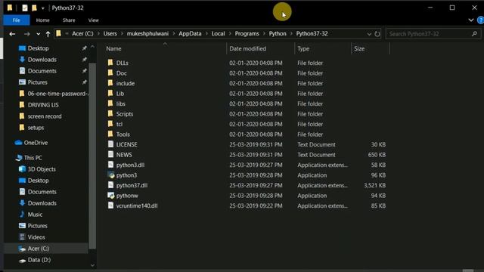This screenshot has height=272, width=484.
Task: Select Acer (C:) in address path
Action: point(82,33)
